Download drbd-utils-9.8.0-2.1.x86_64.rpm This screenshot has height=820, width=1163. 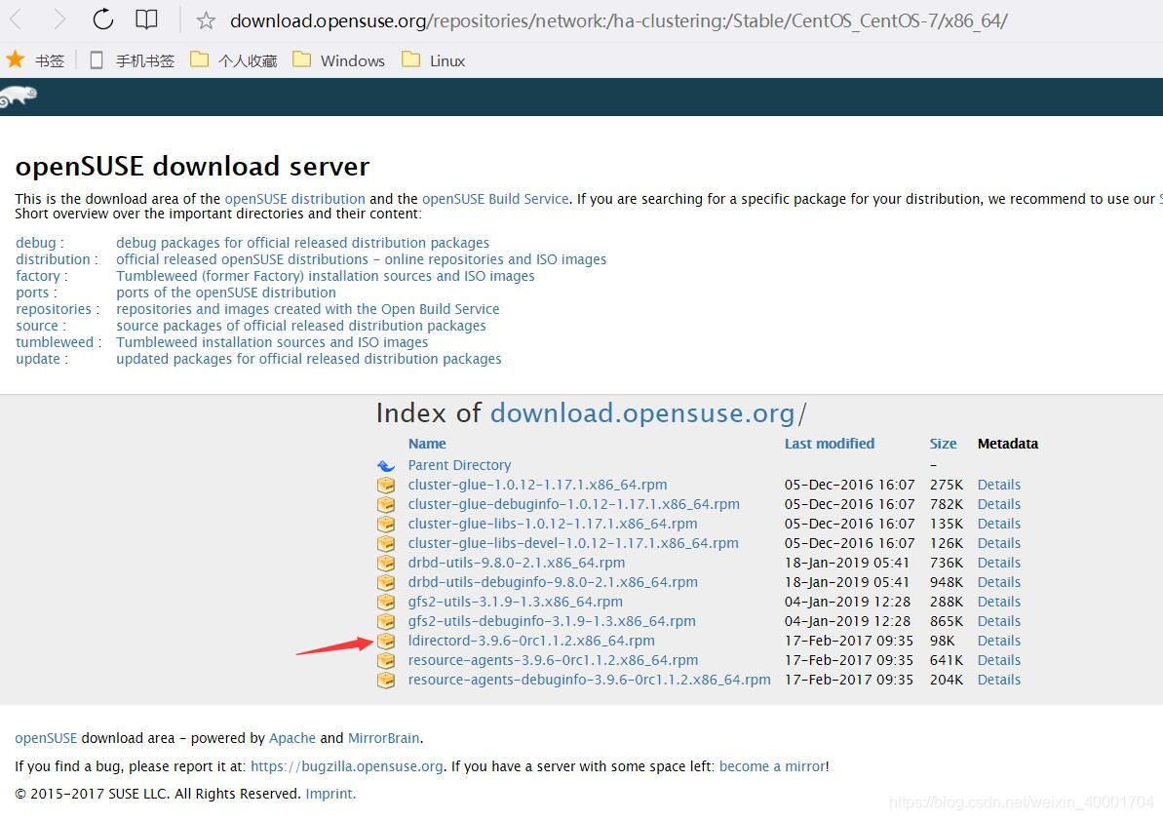coord(517,563)
